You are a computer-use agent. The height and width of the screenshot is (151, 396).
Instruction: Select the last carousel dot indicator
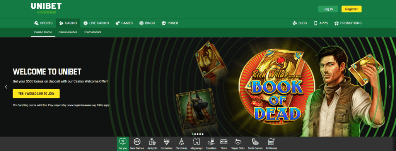[203, 134]
